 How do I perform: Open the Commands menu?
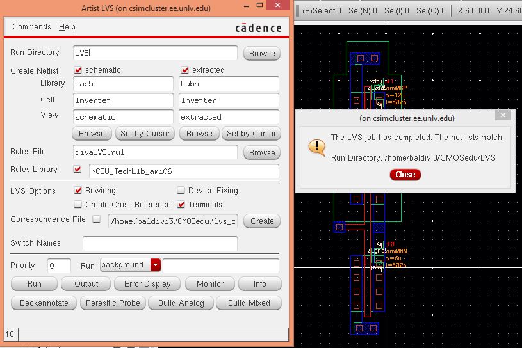[31, 27]
